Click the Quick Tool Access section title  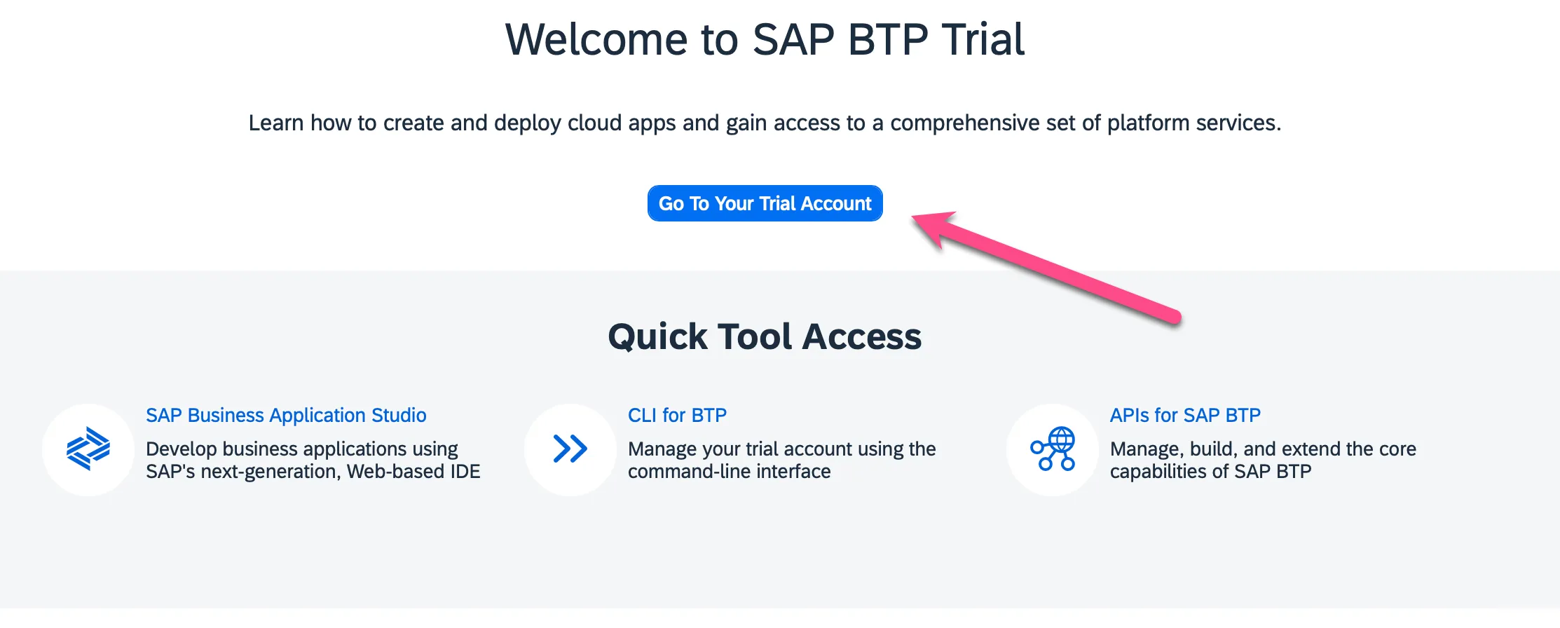767,336
